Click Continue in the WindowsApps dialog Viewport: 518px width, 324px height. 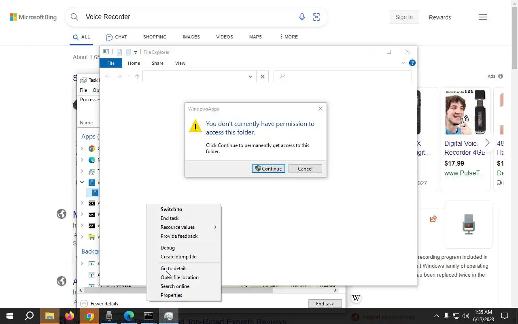click(x=268, y=169)
